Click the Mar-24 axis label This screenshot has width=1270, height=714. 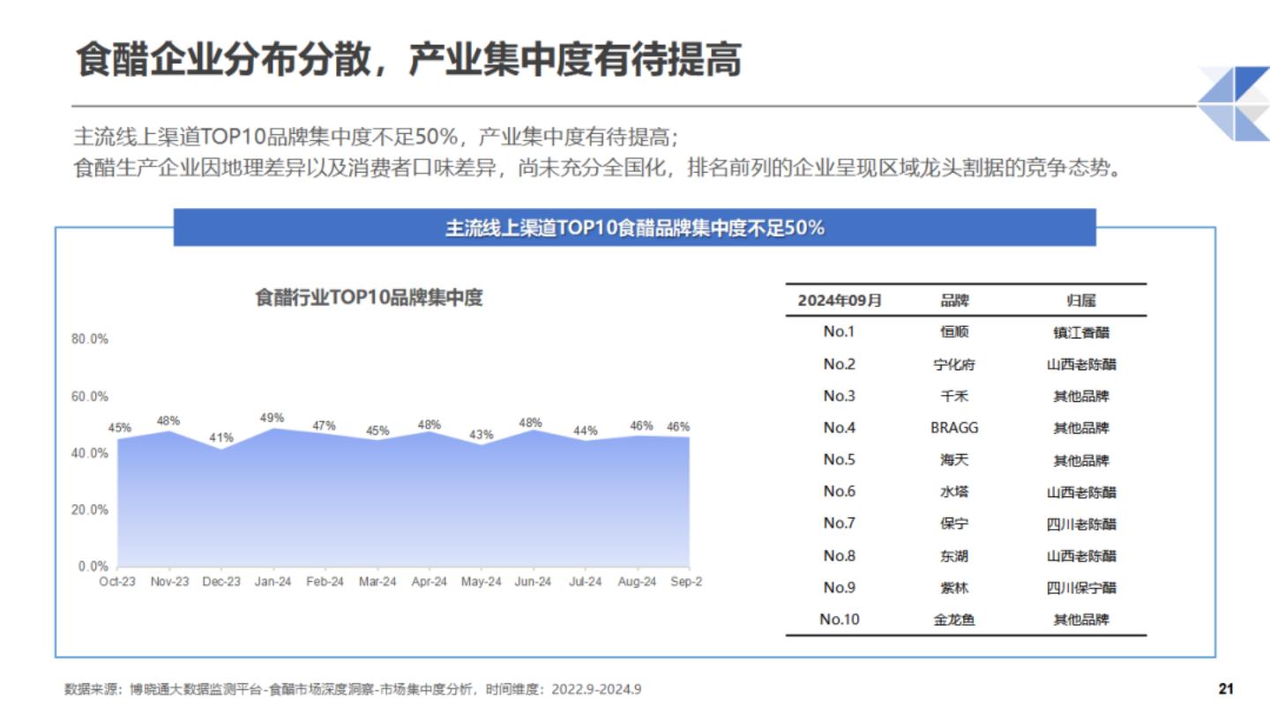(x=377, y=582)
